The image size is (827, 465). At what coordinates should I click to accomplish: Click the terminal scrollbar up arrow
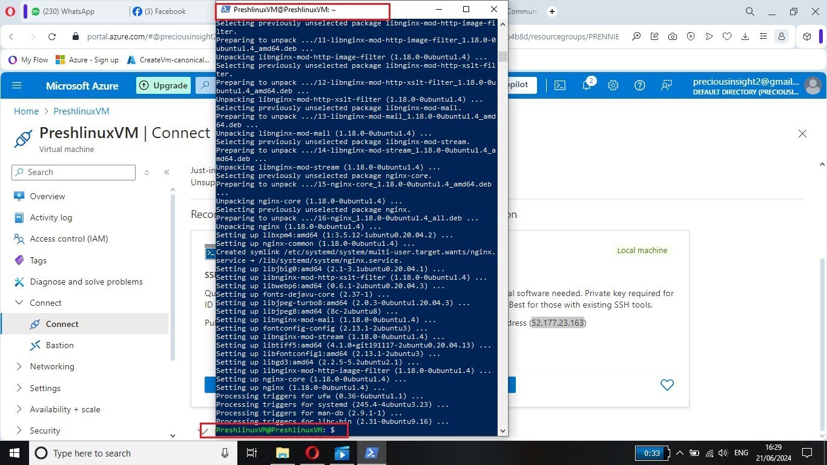pyautogui.click(x=502, y=25)
